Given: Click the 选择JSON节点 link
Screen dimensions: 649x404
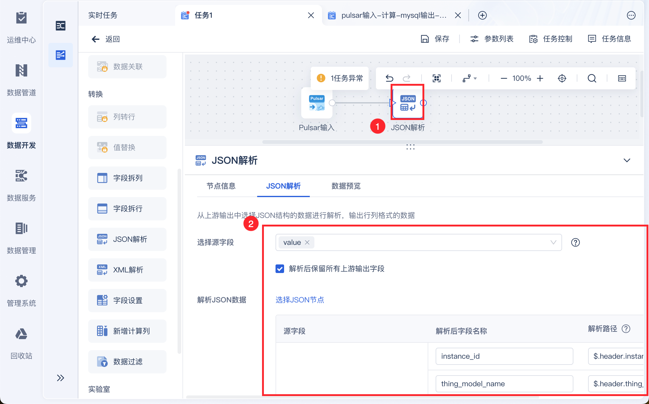Looking at the screenshot, I should [x=300, y=300].
